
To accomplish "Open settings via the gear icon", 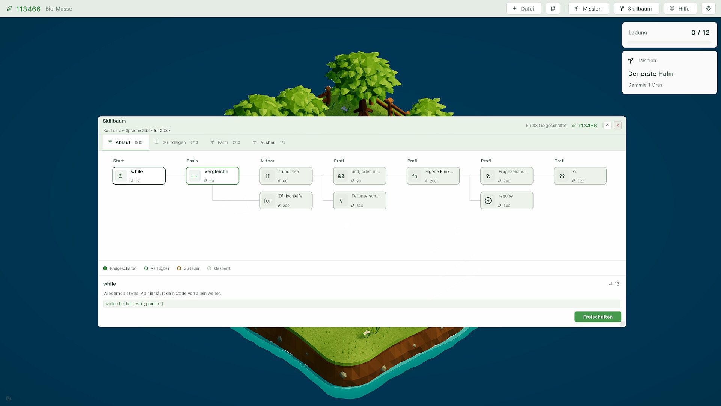I will [x=708, y=8].
